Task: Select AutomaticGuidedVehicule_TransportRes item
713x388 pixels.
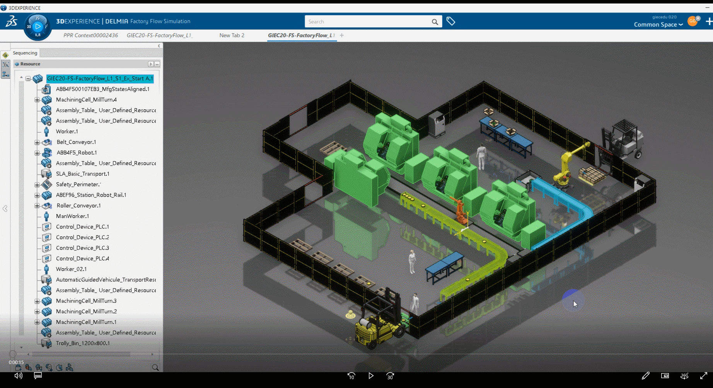Action: [x=106, y=280]
